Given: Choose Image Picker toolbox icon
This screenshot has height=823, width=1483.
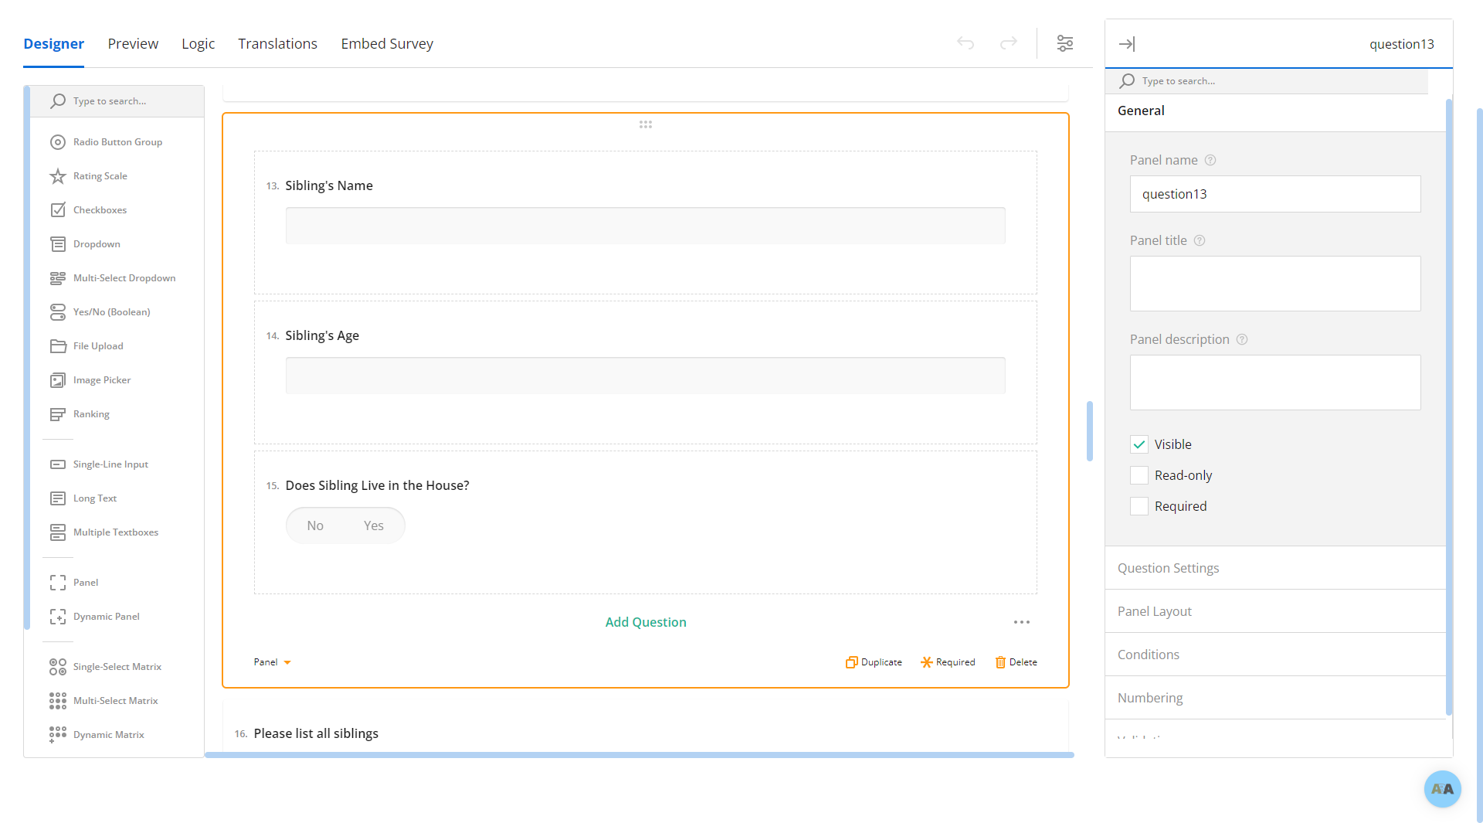Looking at the screenshot, I should point(58,380).
